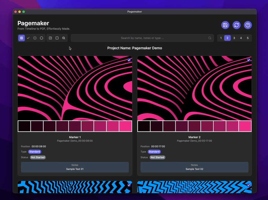Click the left blue zigzag thumbnail
The image size is (268, 200).
click(x=75, y=187)
